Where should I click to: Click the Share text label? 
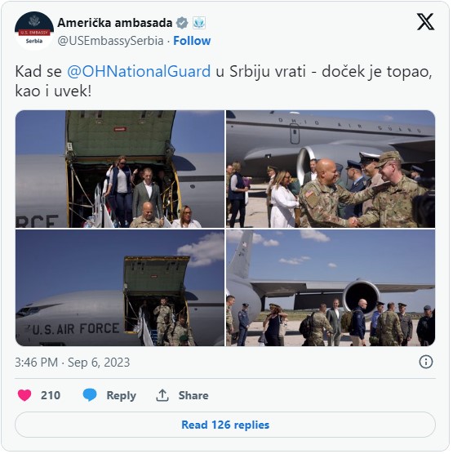[193, 395]
